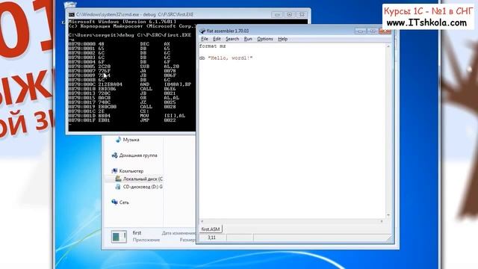
Task: Click the flat assembler title bar icon
Action: 202,31
